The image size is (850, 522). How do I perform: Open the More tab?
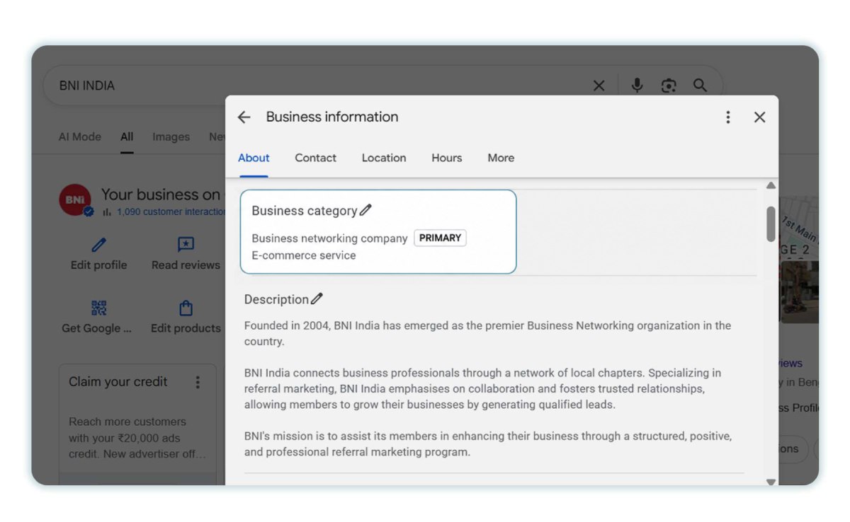(501, 158)
